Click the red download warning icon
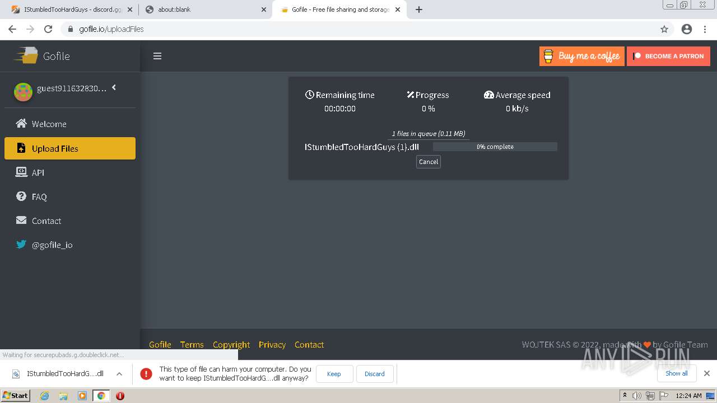This screenshot has height=403, width=717. [146, 374]
